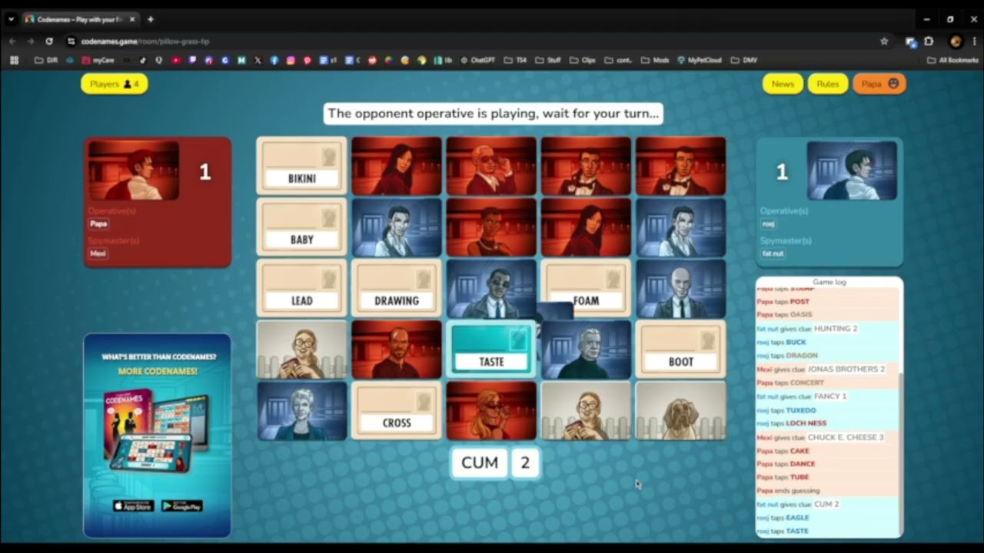This screenshot has height=553, width=984.
Task: Open the Players list button
Action: pos(114,84)
